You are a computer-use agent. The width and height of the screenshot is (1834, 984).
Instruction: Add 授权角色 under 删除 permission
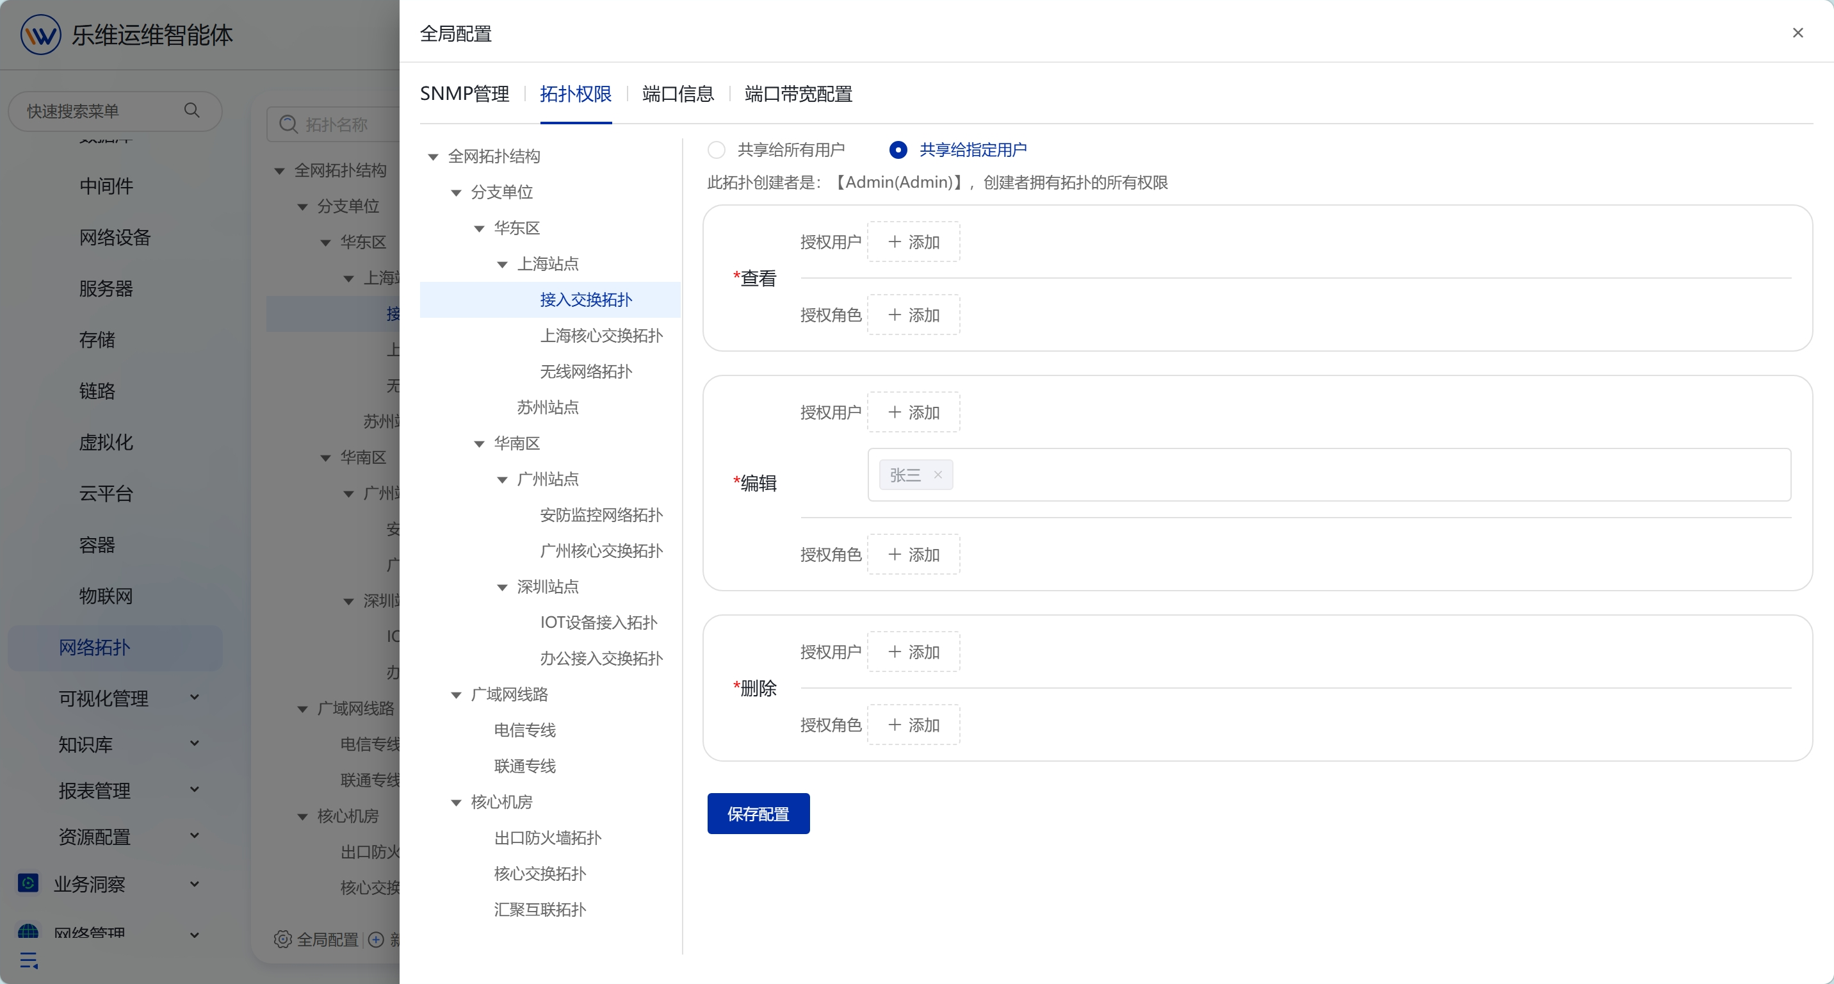tap(913, 725)
